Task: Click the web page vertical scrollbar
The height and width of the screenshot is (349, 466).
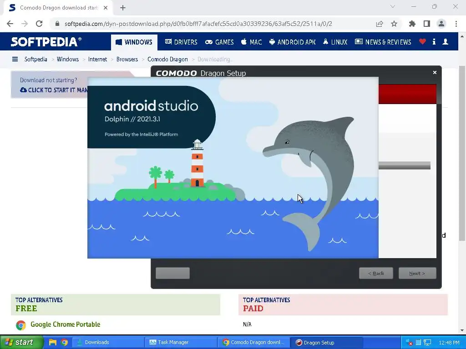Action: click(462, 153)
